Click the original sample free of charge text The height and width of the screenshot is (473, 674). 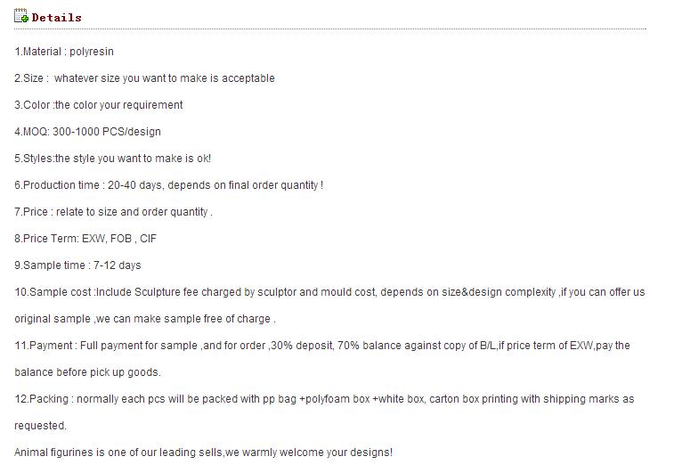(145, 319)
